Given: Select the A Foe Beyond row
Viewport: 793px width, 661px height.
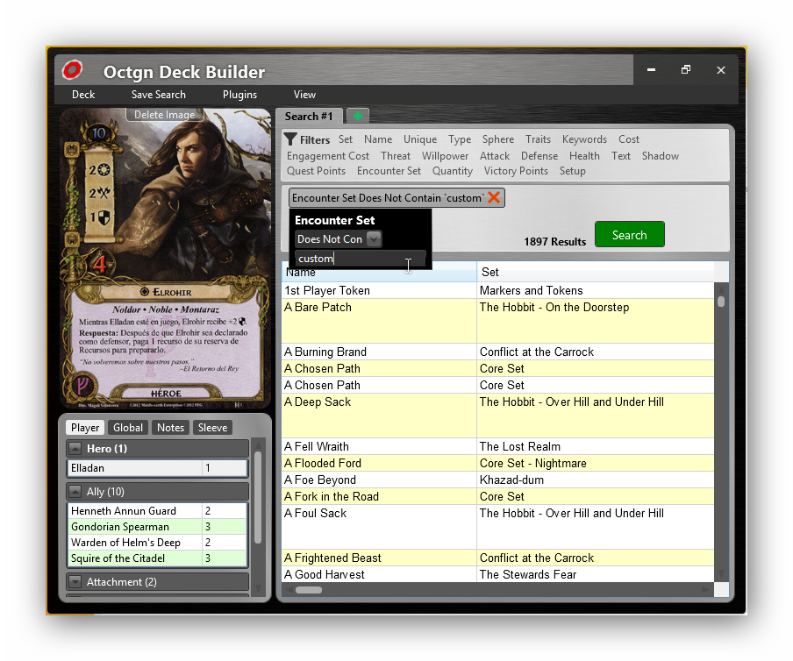Looking at the screenshot, I should (497, 480).
